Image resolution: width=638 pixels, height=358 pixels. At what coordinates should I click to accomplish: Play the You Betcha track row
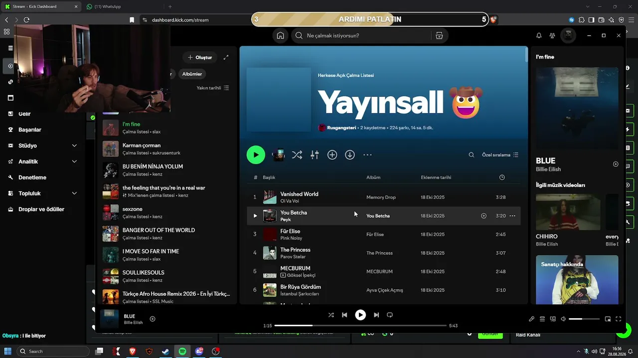[x=255, y=216]
